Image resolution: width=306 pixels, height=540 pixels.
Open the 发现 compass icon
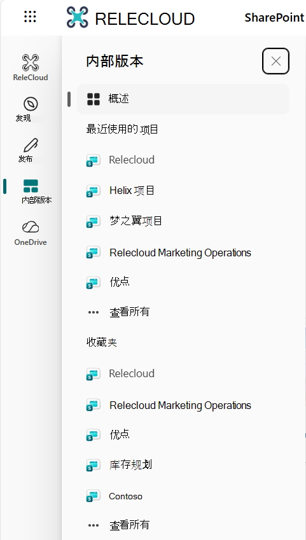(x=31, y=104)
